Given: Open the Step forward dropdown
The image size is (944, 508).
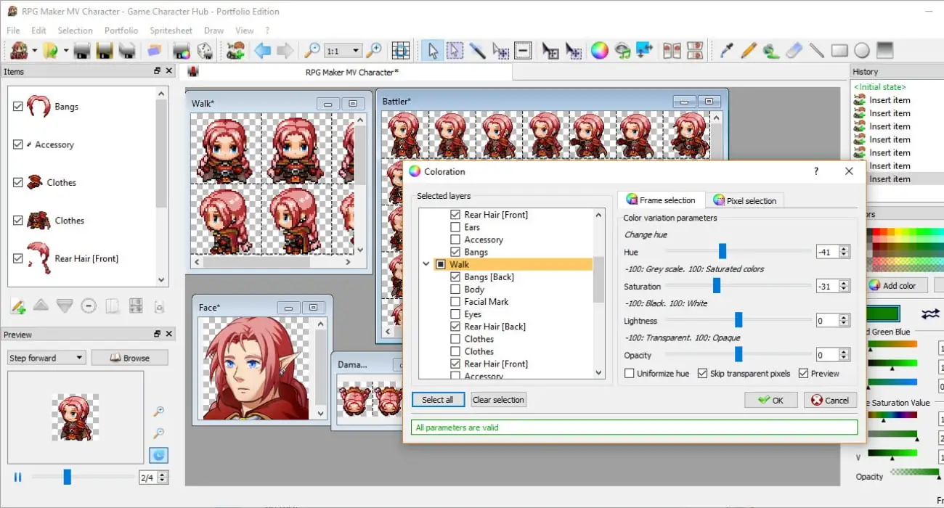Looking at the screenshot, I should click(x=79, y=358).
